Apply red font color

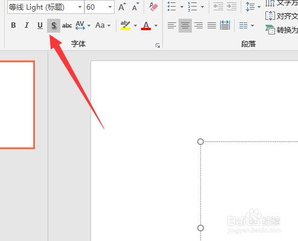click(x=146, y=25)
